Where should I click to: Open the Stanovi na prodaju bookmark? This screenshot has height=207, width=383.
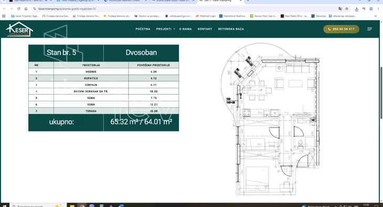pyautogui.click(x=147, y=16)
